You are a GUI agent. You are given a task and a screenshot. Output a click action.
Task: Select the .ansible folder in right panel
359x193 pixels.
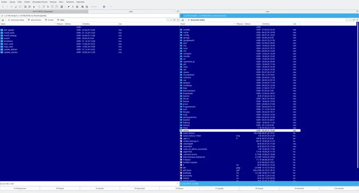tap(186, 30)
